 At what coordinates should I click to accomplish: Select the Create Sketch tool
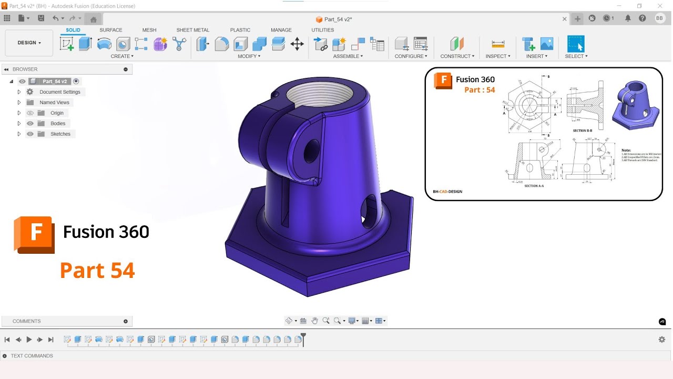[67, 44]
